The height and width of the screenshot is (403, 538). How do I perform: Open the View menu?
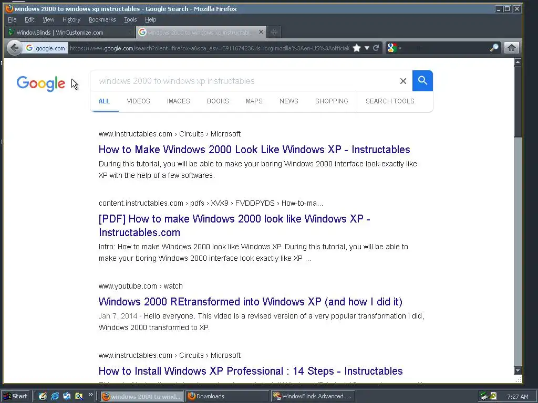(x=48, y=19)
